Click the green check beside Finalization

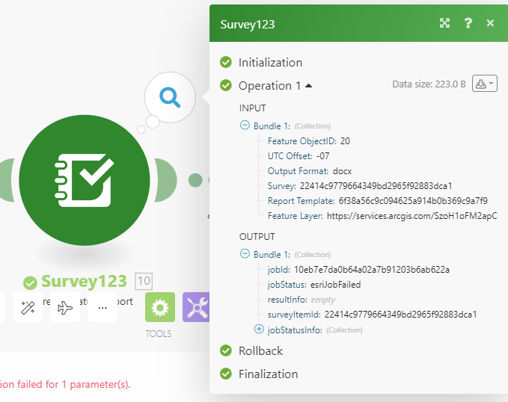226,374
